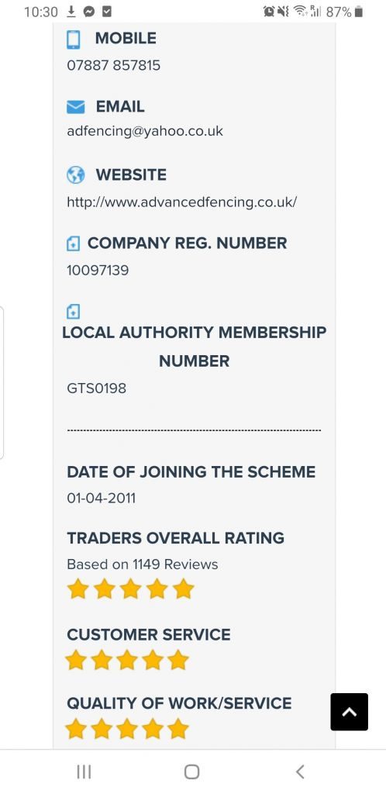Tap the local authority membership icon

[74, 311]
